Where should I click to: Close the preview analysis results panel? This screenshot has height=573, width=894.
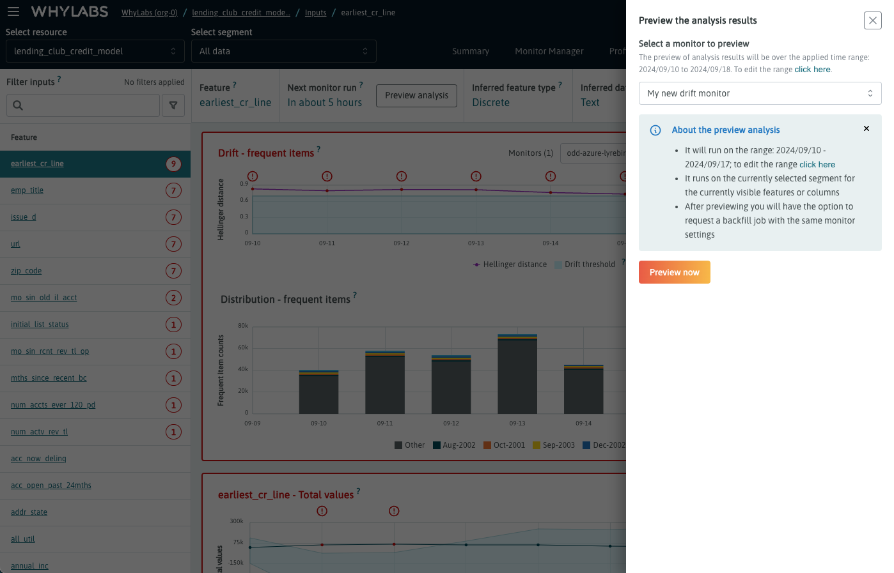pyautogui.click(x=872, y=20)
